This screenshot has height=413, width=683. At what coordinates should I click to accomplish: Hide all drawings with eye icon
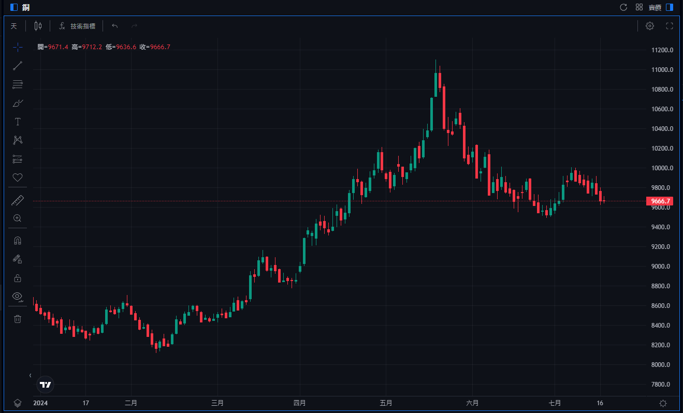[x=18, y=297]
